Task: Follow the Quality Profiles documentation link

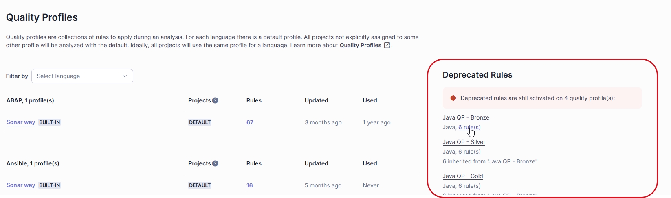Action: pos(361,45)
